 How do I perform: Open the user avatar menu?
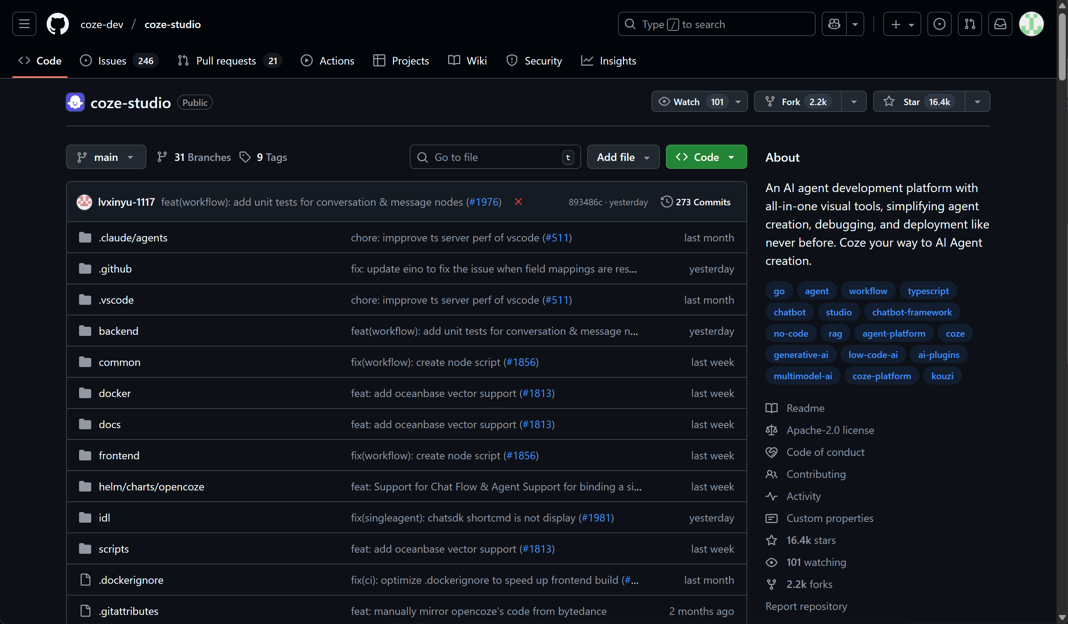point(1031,24)
